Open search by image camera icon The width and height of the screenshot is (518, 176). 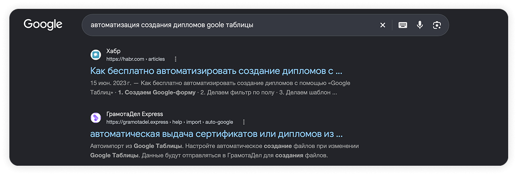[x=437, y=25]
